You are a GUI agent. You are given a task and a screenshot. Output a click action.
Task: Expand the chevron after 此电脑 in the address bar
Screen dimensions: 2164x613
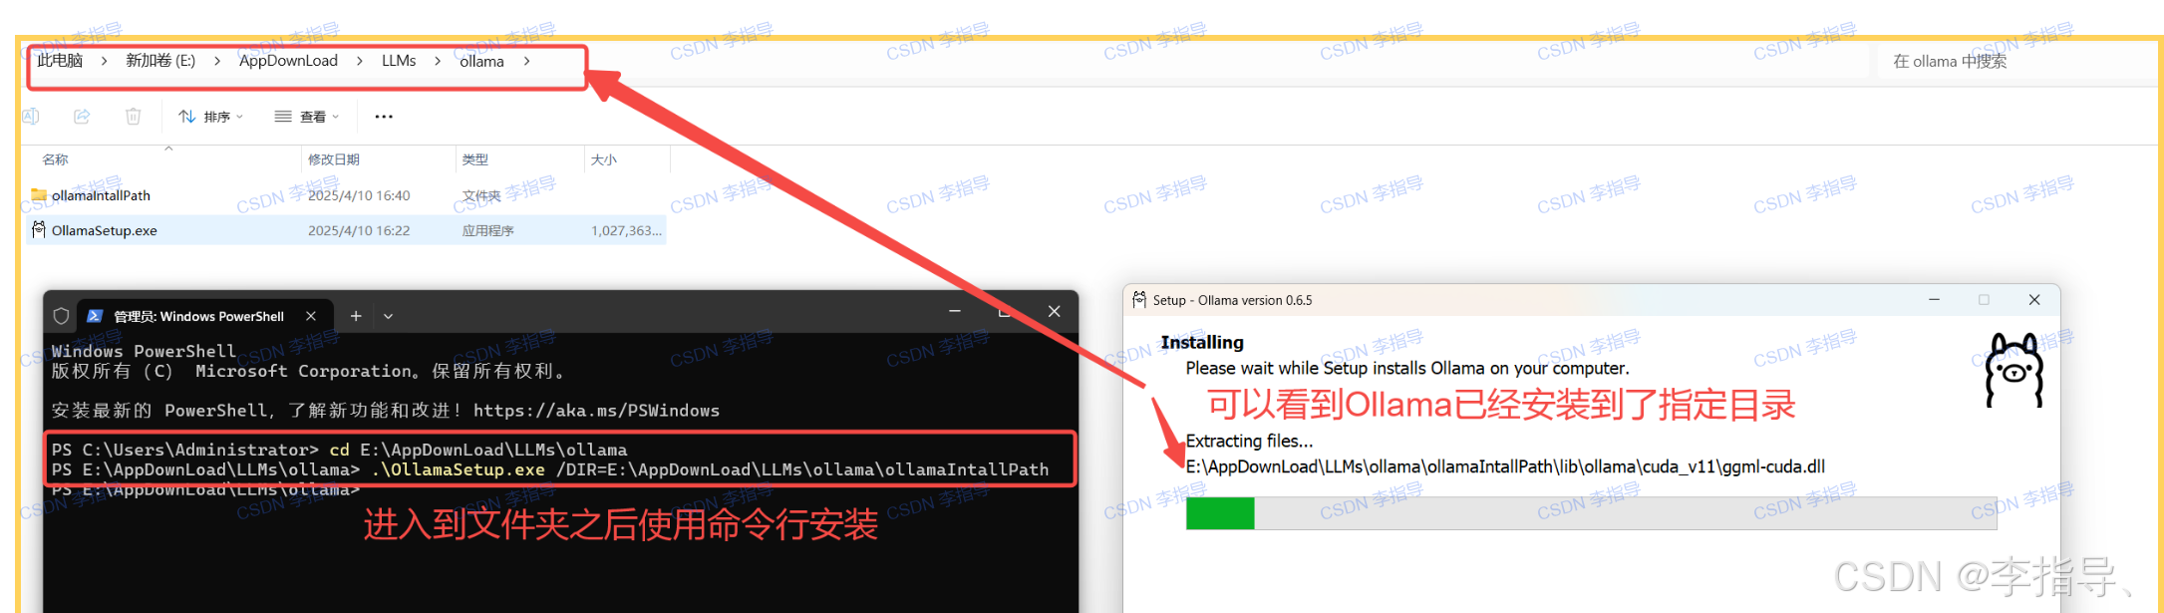pos(104,61)
